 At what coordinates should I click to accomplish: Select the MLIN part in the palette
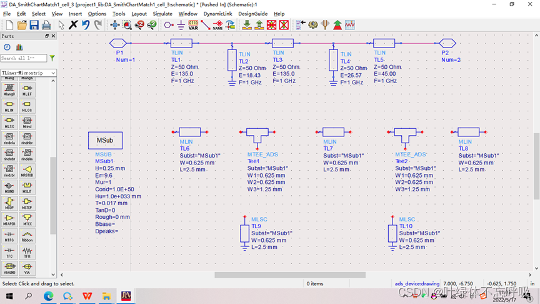(x=9, y=105)
